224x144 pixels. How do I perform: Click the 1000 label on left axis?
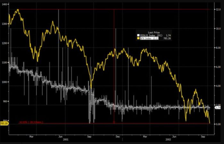coord(4,82)
